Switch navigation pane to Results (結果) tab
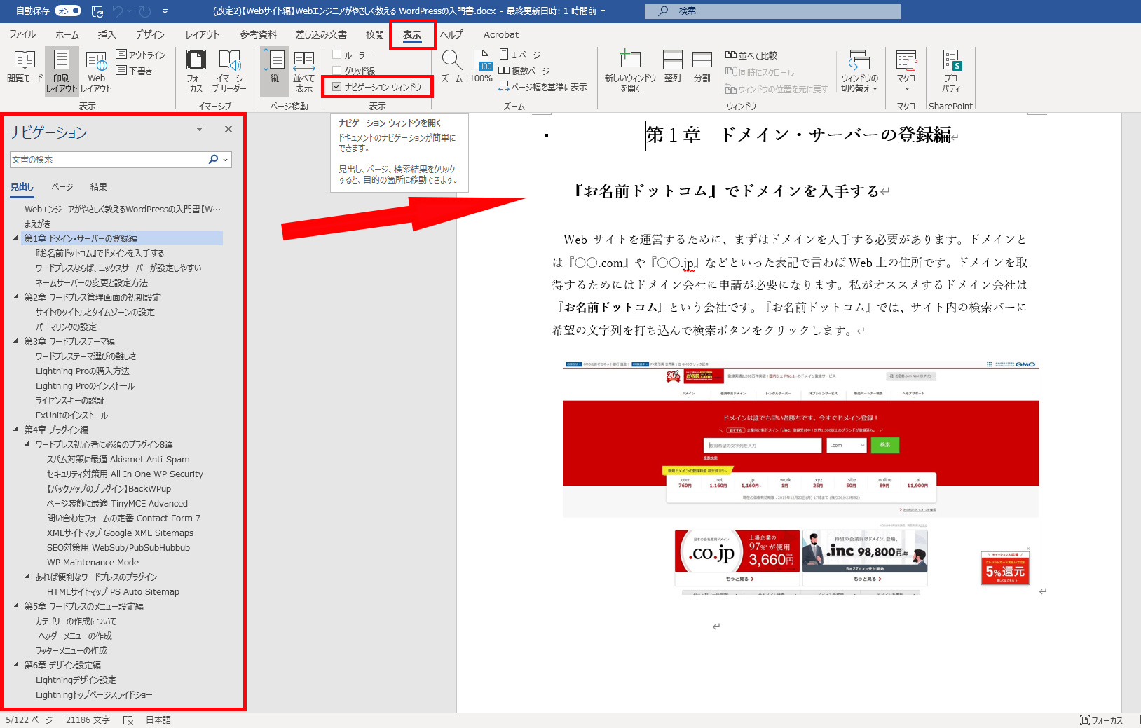1141x728 pixels. point(99,187)
